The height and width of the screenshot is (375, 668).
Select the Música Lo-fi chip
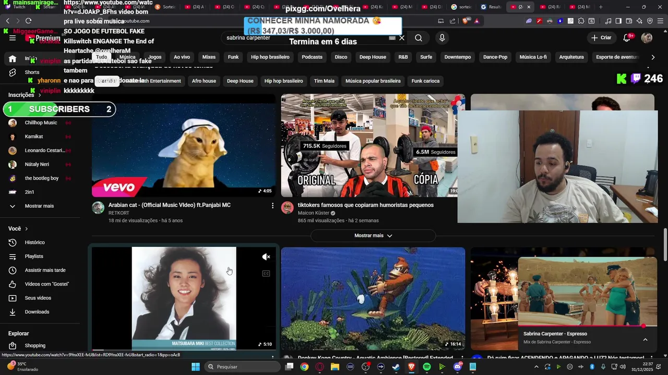coord(533,57)
